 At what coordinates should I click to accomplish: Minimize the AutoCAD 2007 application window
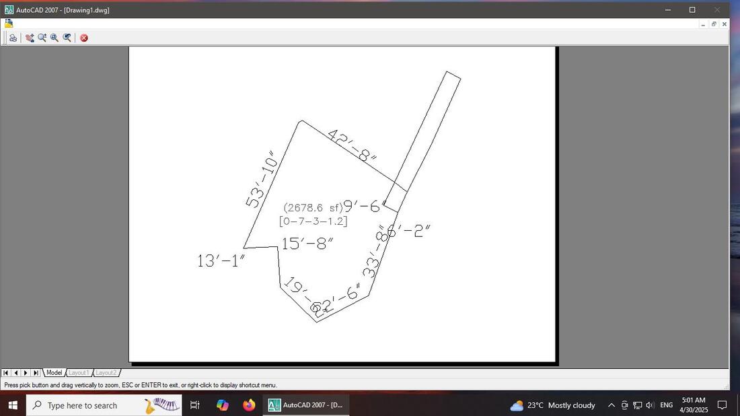pos(668,9)
